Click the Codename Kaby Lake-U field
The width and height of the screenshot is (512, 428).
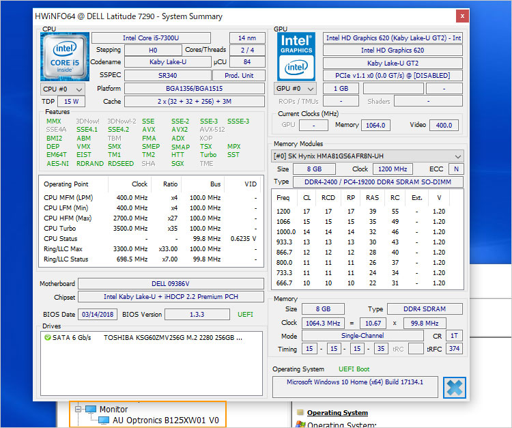[x=168, y=62]
